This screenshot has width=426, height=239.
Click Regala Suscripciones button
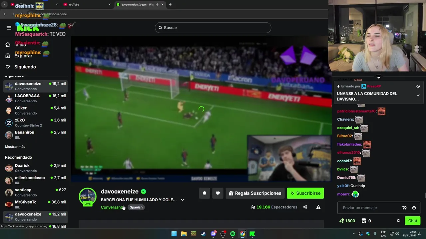(x=255, y=193)
